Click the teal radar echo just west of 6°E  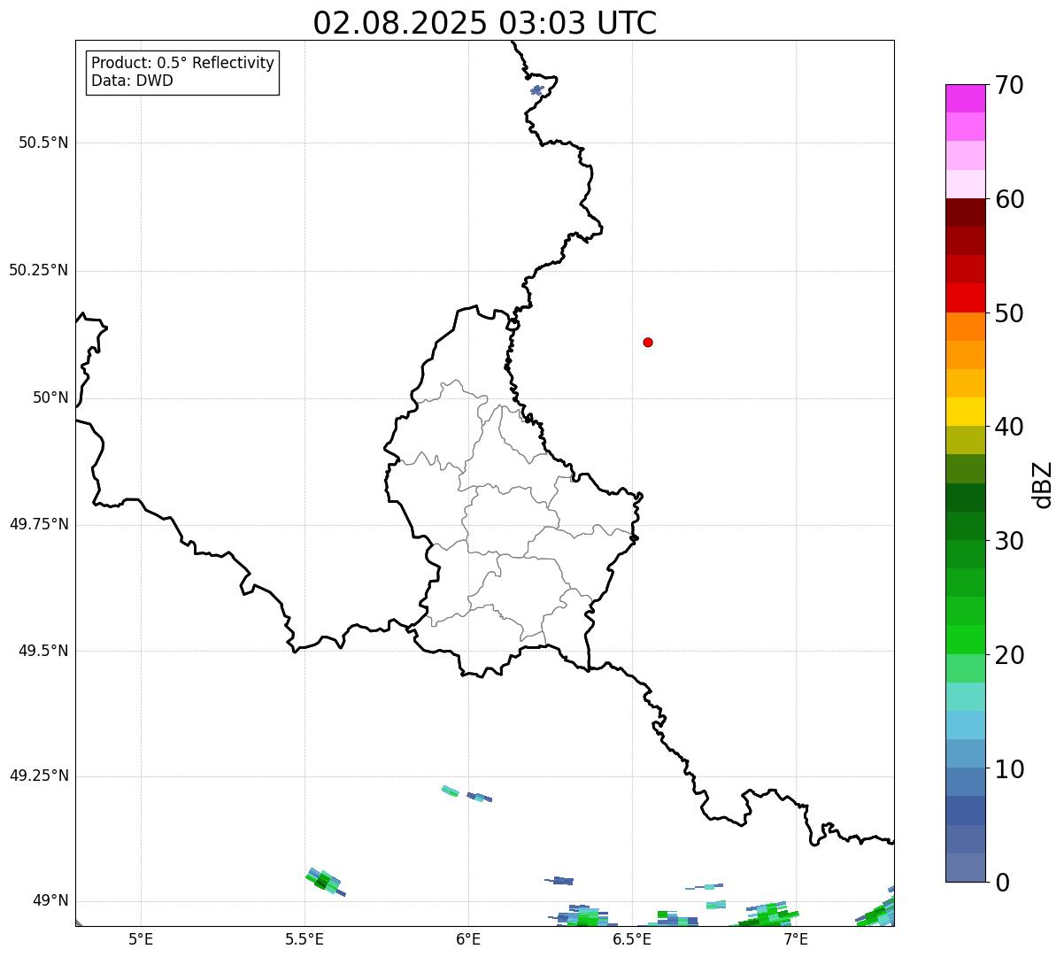(x=451, y=791)
